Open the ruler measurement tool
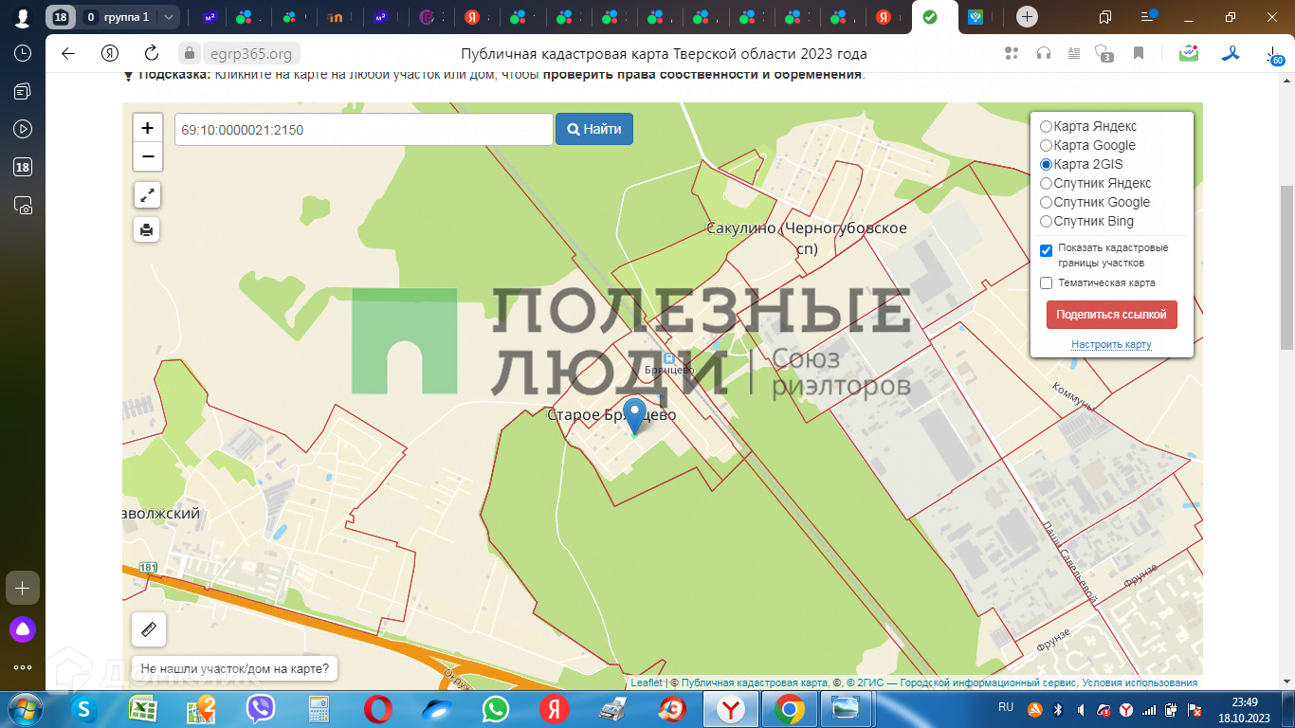This screenshot has height=728, width=1295. (149, 629)
